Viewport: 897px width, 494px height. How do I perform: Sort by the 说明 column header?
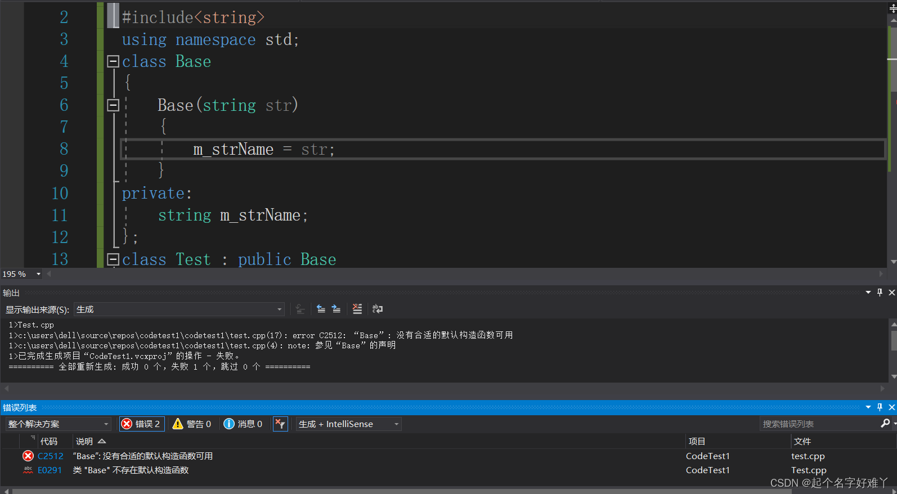[x=90, y=442]
